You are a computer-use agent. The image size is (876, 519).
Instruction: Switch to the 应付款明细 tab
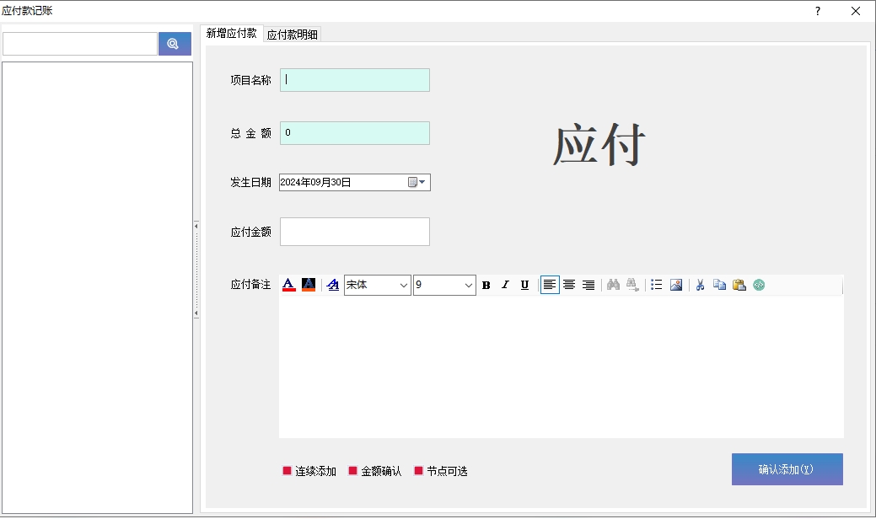[293, 35]
